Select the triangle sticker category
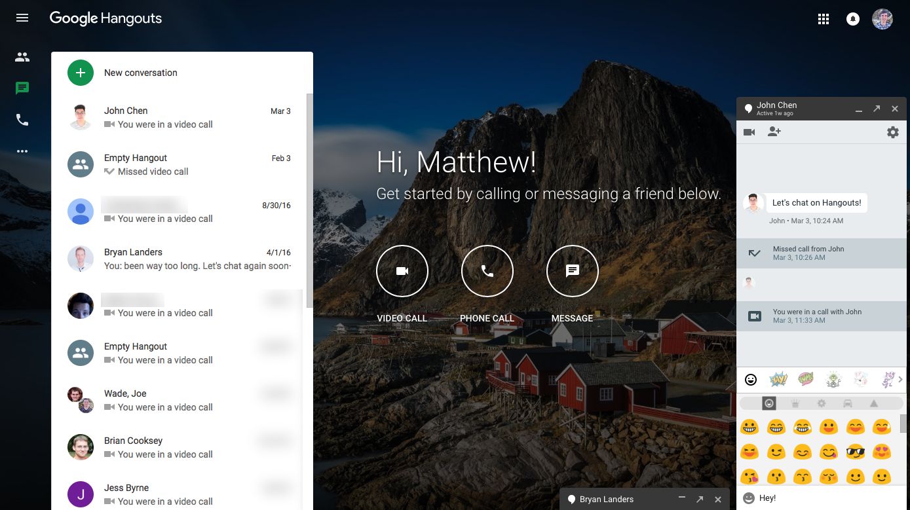Viewport: 910px width, 510px height. coord(875,403)
